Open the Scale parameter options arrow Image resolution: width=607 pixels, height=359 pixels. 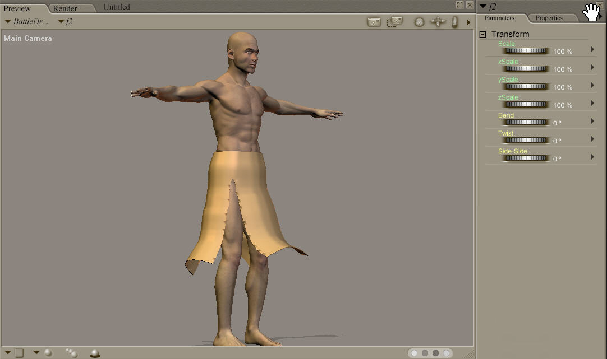[592, 49]
